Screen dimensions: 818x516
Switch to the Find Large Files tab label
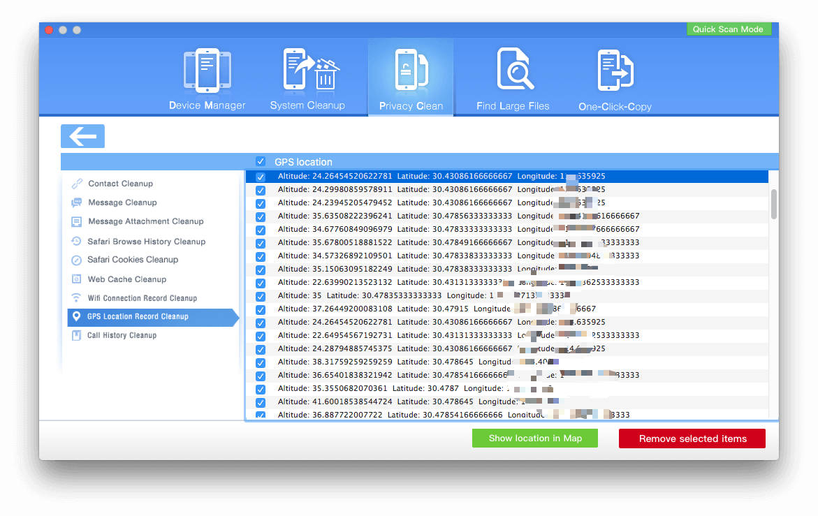point(513,106)
